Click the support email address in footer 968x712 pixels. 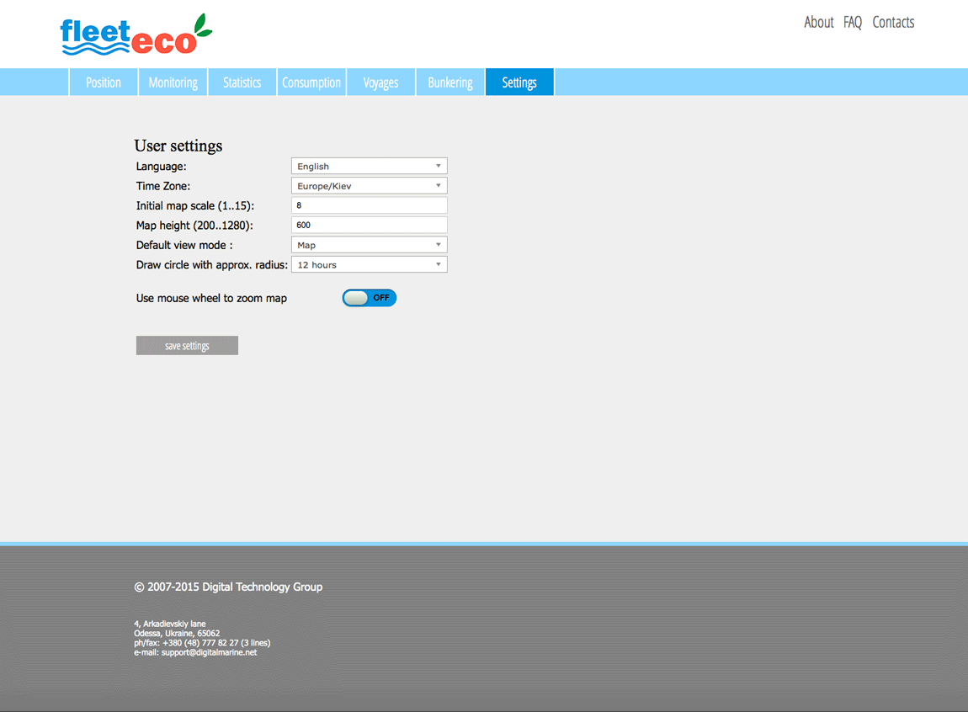point(209,652)
